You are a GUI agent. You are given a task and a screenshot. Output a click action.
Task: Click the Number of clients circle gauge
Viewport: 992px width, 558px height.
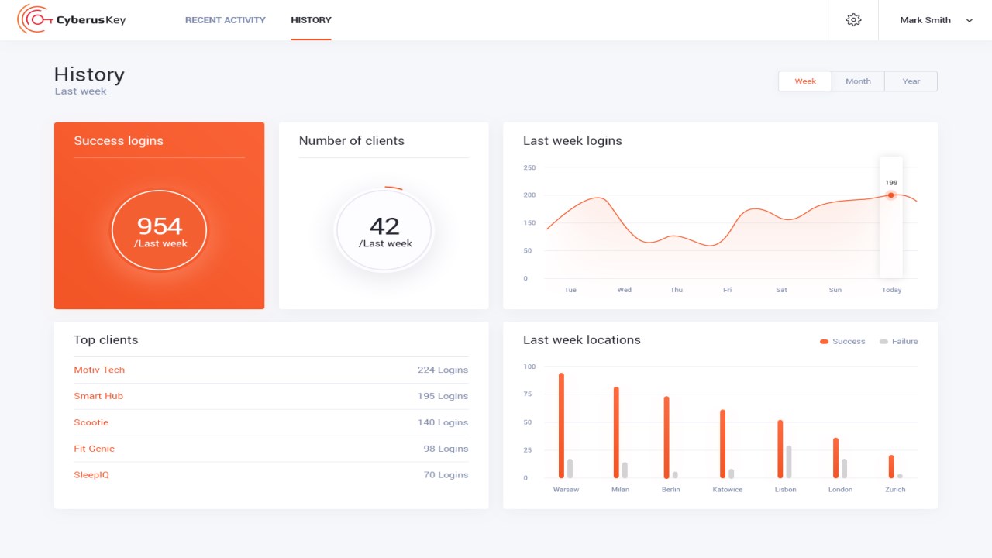(x=383, y=229)
